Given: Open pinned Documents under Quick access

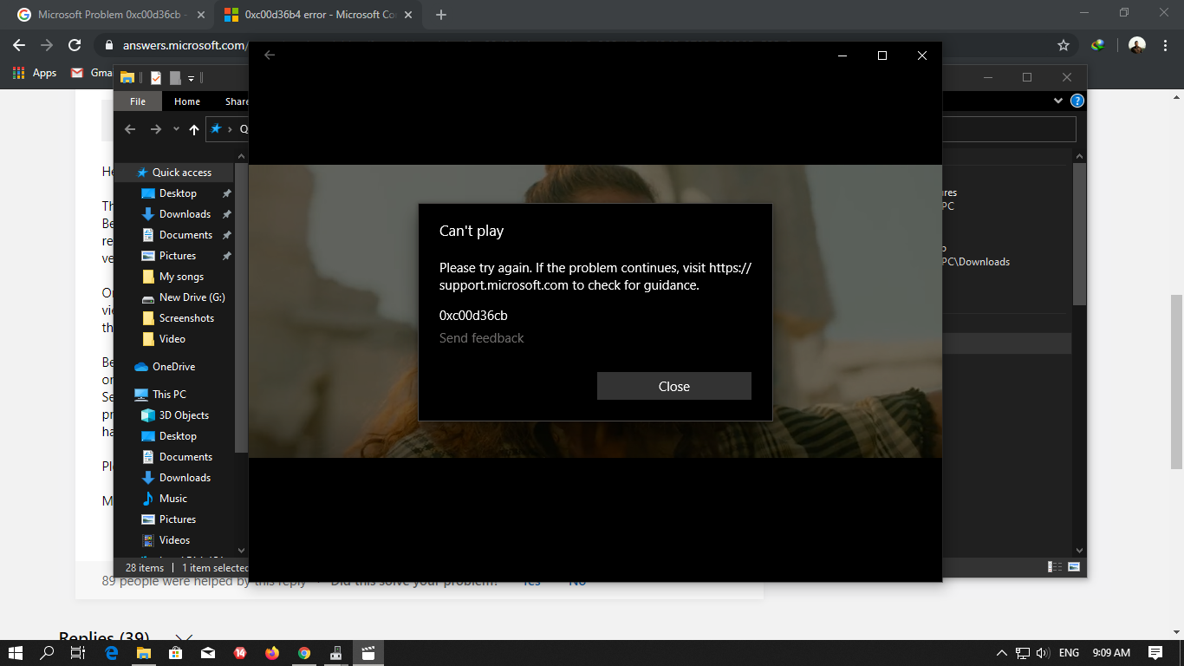Looking at the screenshot, I should coord(185,235).
